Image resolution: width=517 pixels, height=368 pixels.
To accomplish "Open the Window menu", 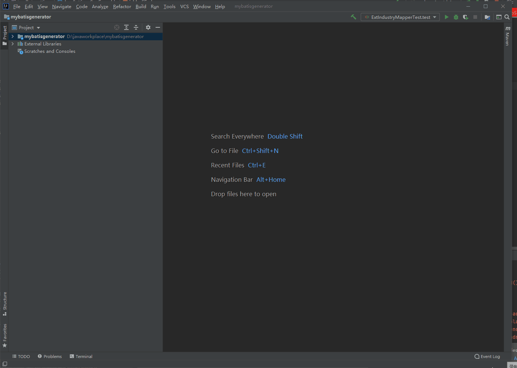I will (x=202, y=7).
